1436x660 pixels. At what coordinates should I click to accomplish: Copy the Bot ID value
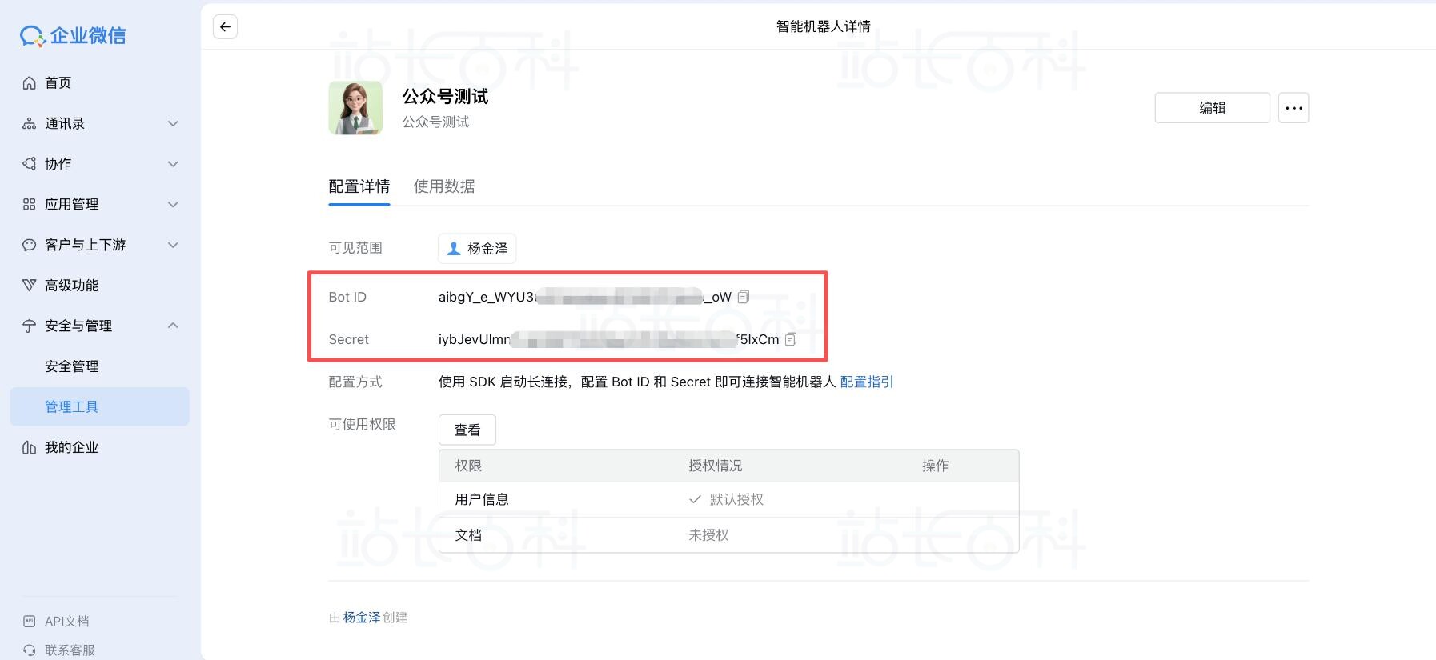tap(743, 297)
